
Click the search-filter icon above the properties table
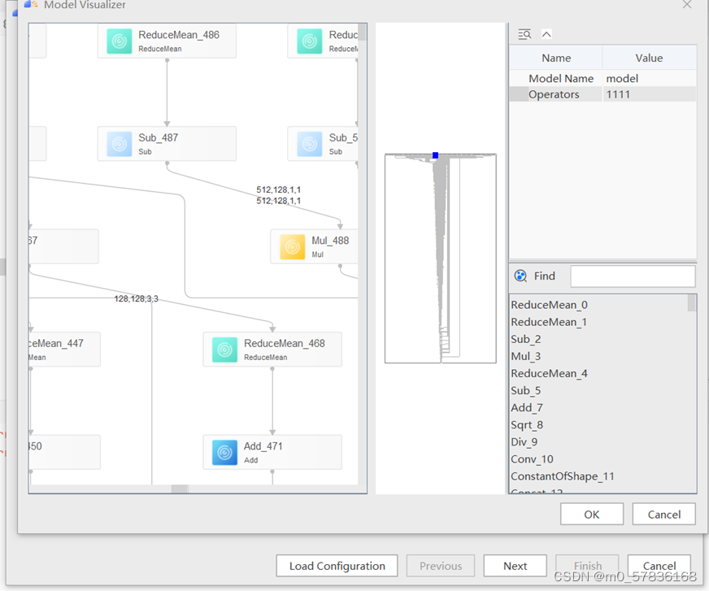(524, 34)
